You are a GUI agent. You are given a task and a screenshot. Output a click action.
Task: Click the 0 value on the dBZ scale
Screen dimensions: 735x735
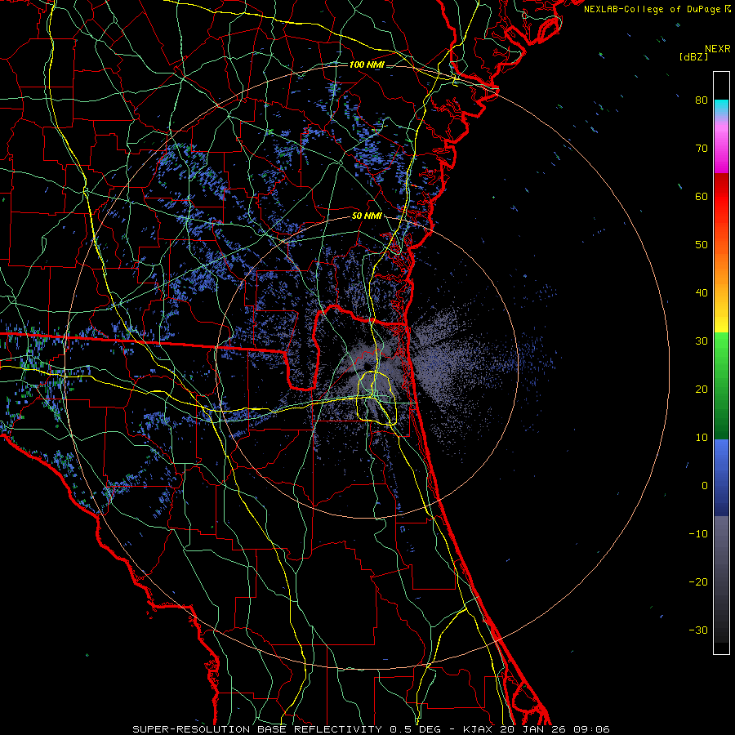pos(705,486)
